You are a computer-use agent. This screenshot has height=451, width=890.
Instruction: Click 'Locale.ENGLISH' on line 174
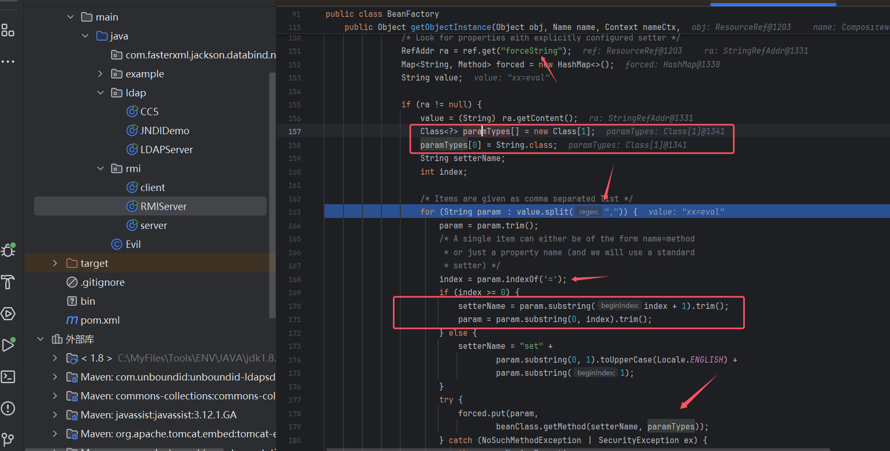(x=690, y=360)
